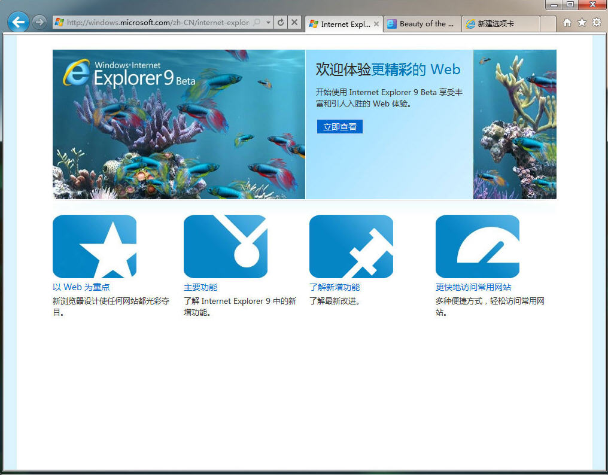Click the 开始使用 Internet Explorer 9 Beta paragraph

tap(390, 98)
